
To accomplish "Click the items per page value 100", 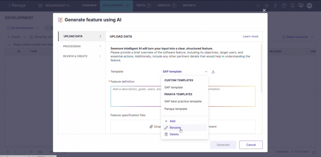I will [x=40, y=152].
